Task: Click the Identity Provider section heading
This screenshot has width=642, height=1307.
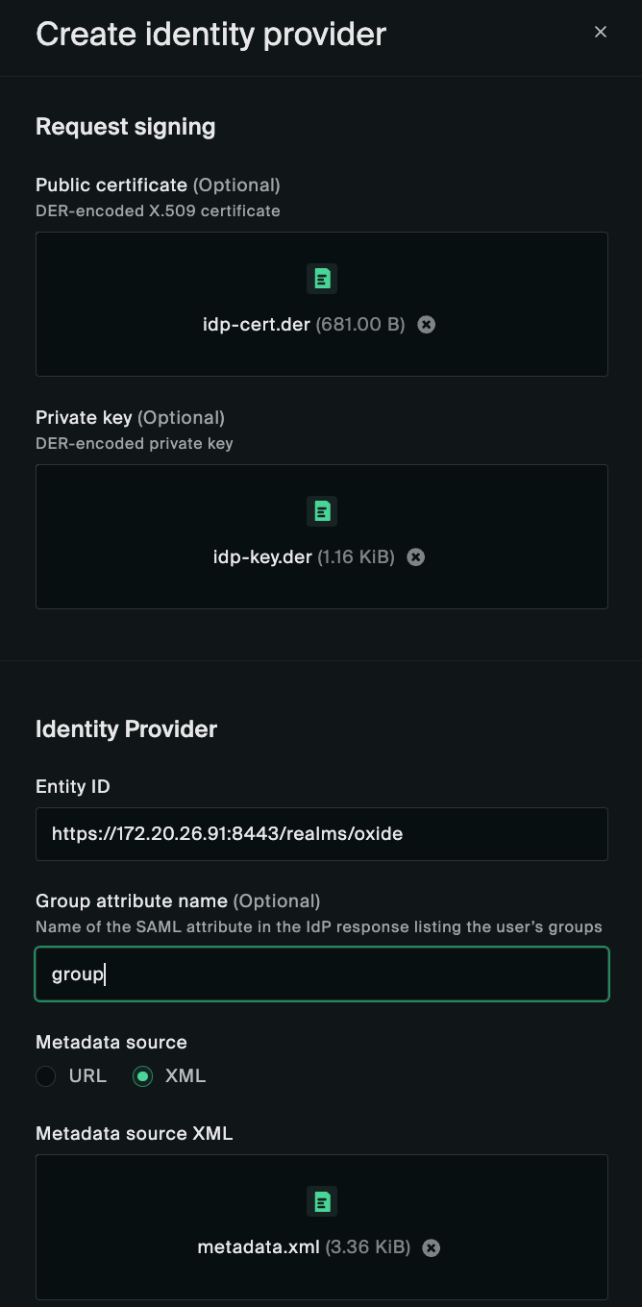Action: point(126,728)
